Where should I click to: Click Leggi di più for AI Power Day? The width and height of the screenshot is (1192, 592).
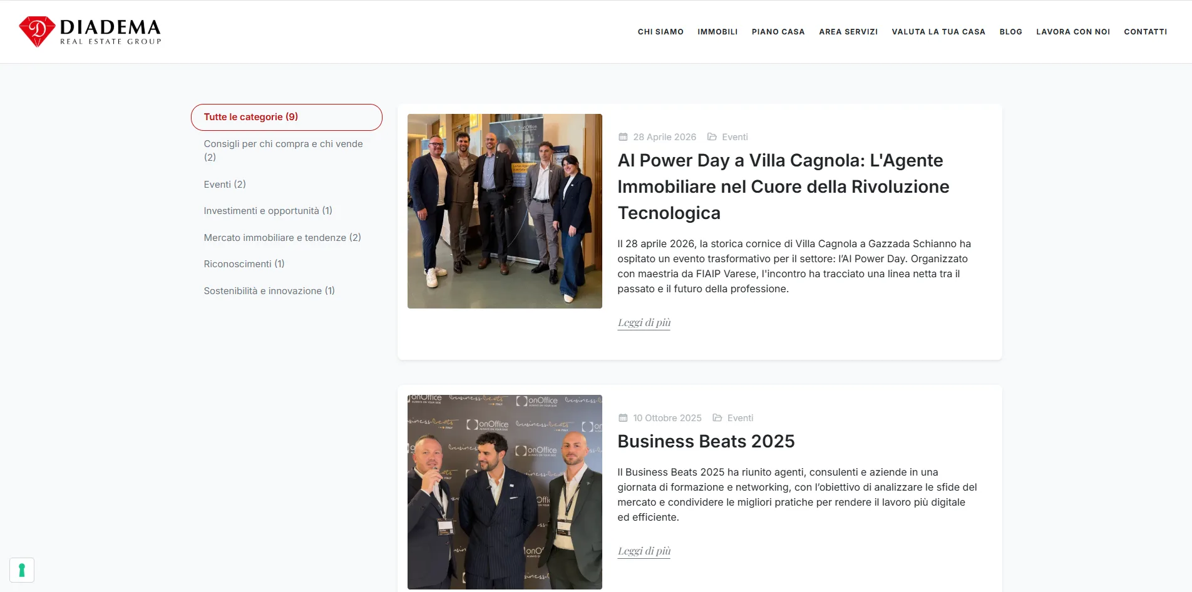coord(644,323)
